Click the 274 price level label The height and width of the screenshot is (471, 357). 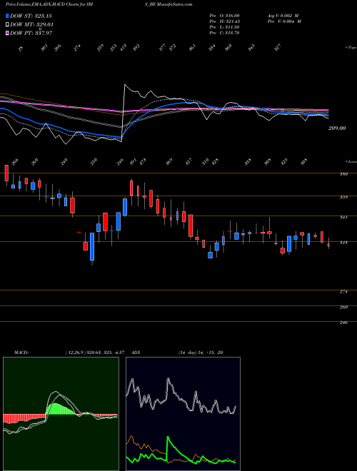[345, 291]
